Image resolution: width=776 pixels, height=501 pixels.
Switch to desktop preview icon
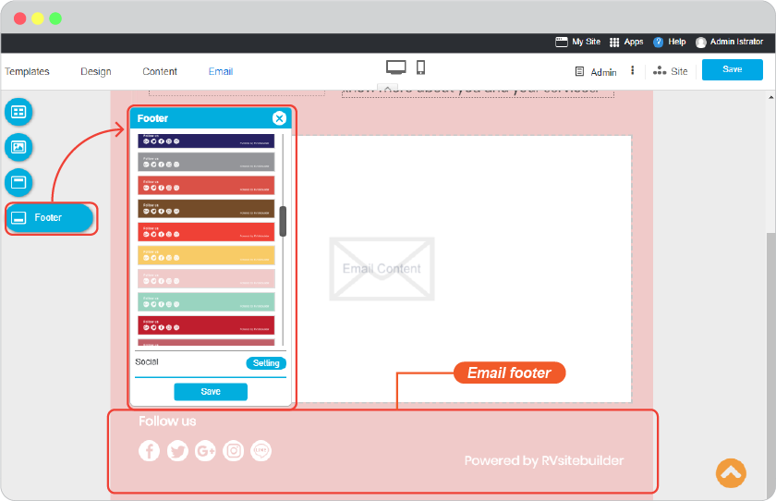(x=396, y=67)
